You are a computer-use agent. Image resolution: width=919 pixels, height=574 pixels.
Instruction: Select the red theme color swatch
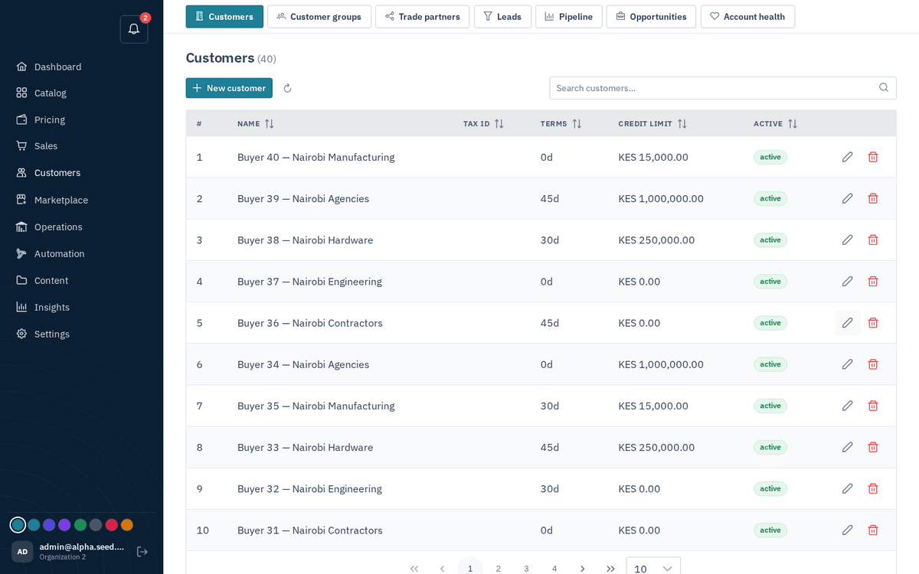click(111, 525)
